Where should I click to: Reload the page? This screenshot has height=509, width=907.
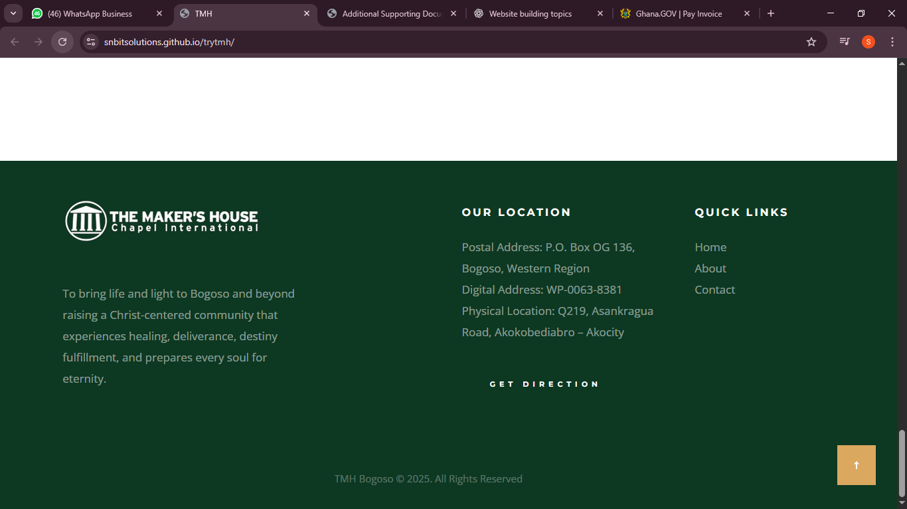tap(62, 42)
